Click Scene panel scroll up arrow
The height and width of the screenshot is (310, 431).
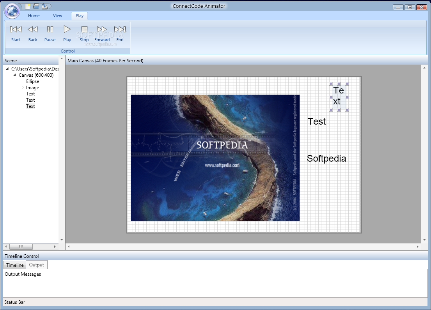tap(62, 59)
